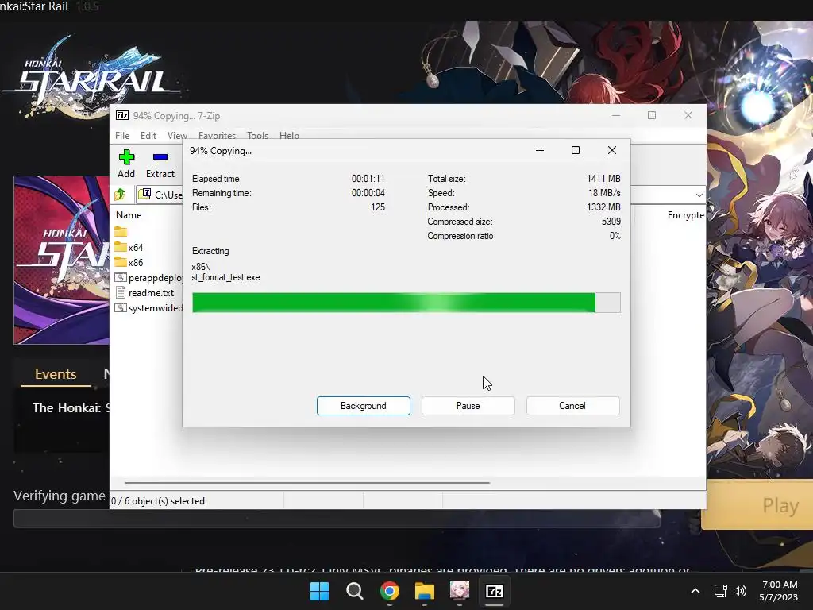Maximize the copying dialog
Screen dimensions: 813x610
[576, 150]
